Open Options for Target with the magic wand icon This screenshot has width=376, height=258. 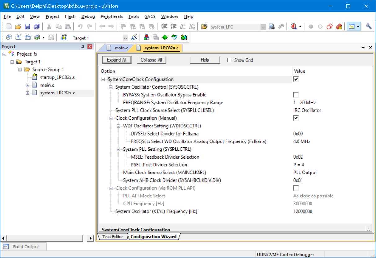coord(134,38)
